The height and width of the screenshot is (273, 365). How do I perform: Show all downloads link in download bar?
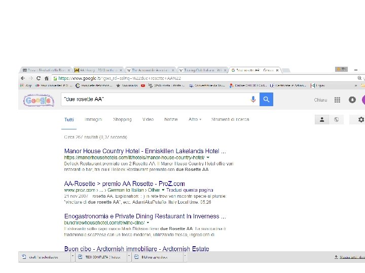coord(349,257)
